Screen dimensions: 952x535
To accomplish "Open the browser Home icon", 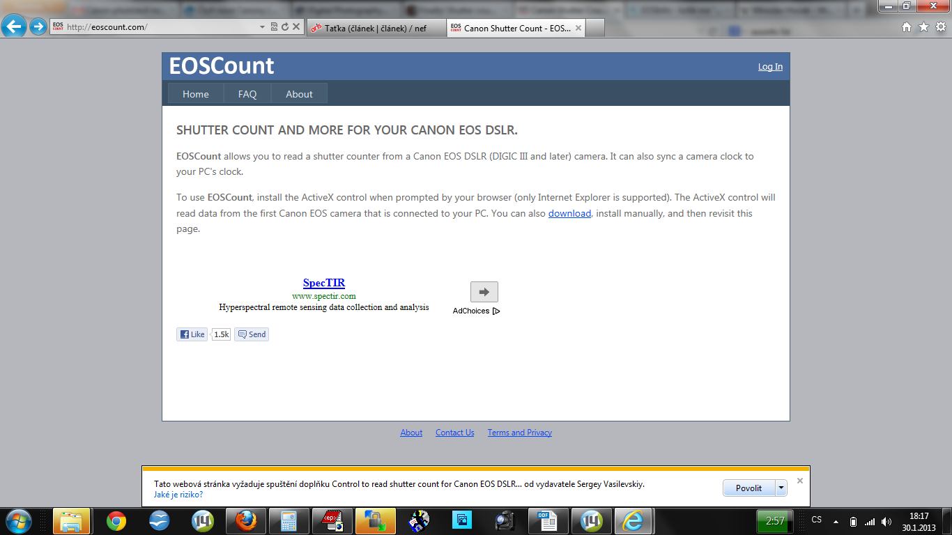I will pos(906,27).
